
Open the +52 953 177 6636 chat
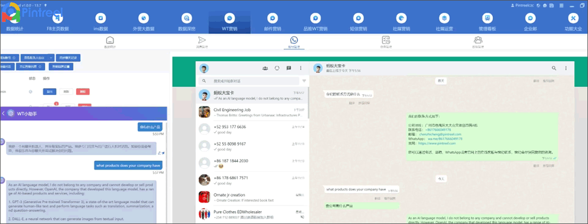[x=251, y=129]
